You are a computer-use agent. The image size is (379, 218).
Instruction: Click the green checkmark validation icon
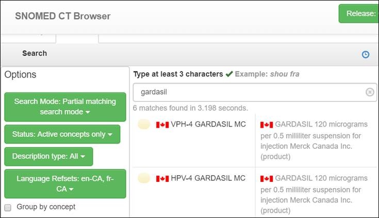click(229, 74)
